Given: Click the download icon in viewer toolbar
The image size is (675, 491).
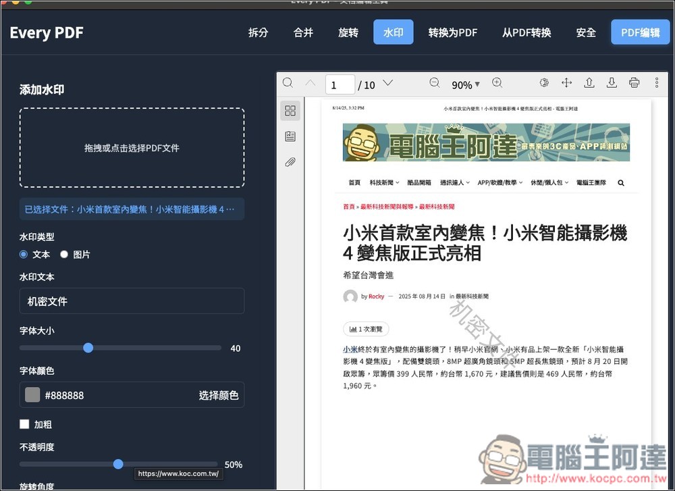Looking at the screenshot, I should [x=612, y=82].
